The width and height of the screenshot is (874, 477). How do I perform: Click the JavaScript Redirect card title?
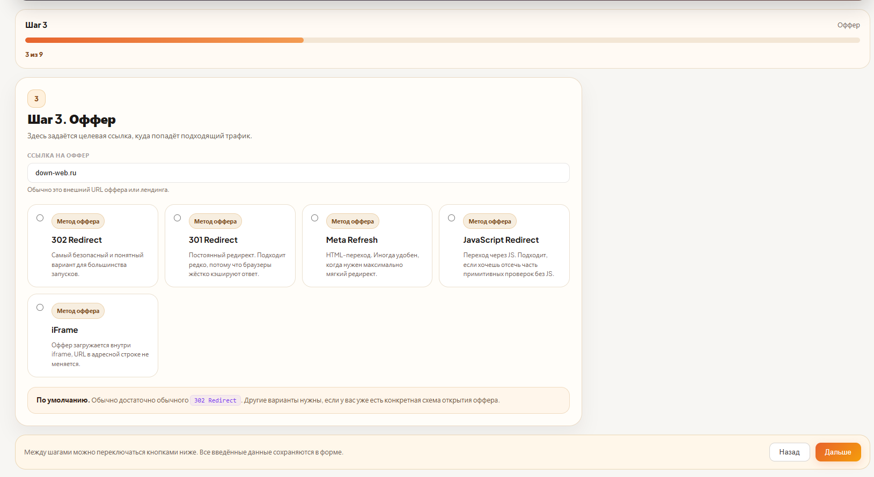[x=501, y=240]
